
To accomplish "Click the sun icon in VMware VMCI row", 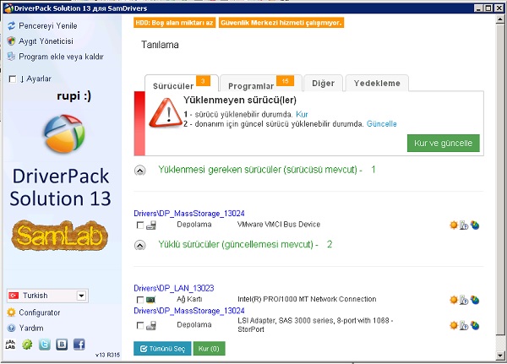I will (x=454, y=225).
